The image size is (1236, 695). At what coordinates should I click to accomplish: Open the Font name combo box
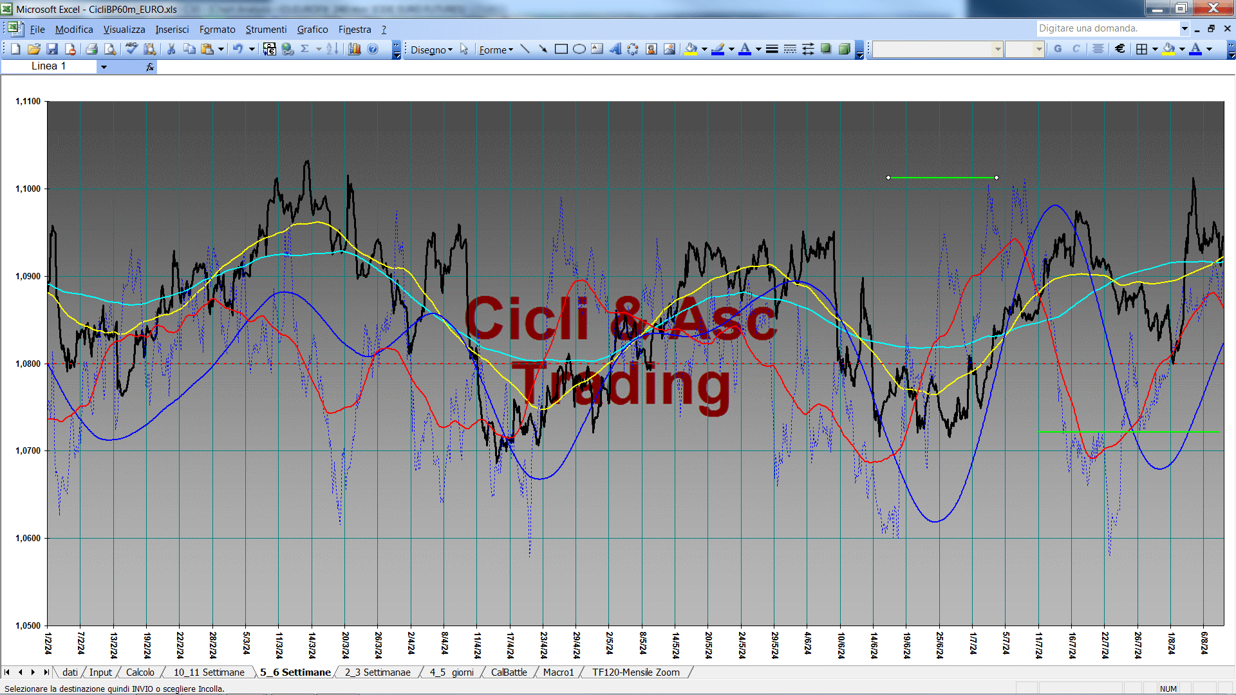pos(938,49)
